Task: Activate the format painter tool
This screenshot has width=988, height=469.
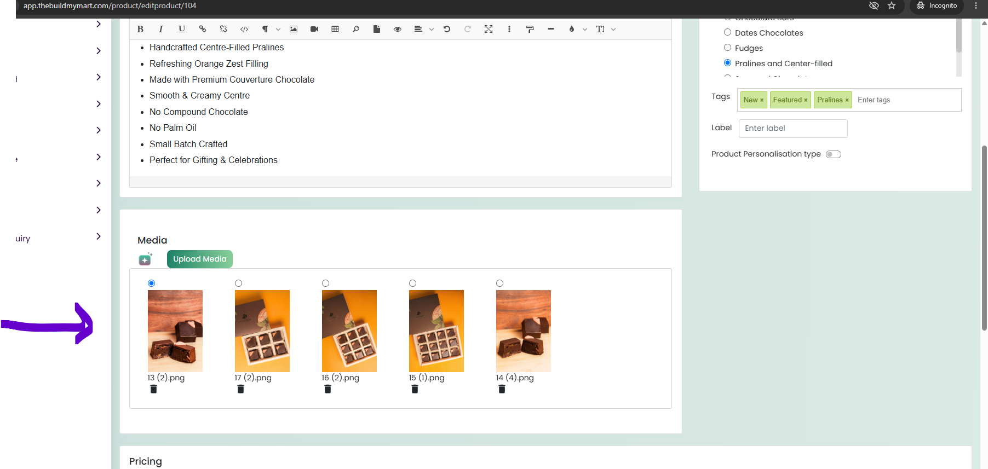Action: [530, 29]
